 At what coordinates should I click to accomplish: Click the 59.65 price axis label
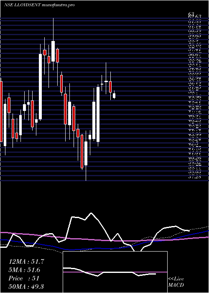194,36
